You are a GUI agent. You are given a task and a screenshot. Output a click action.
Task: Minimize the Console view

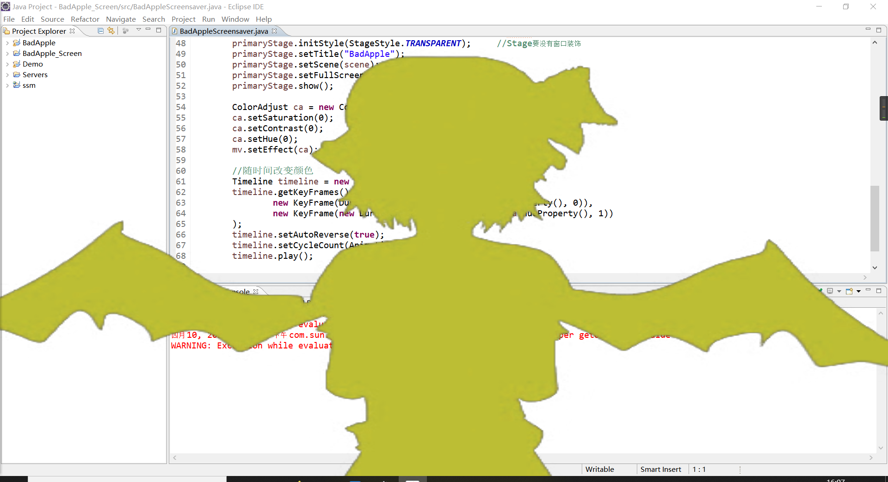point(869,291)
